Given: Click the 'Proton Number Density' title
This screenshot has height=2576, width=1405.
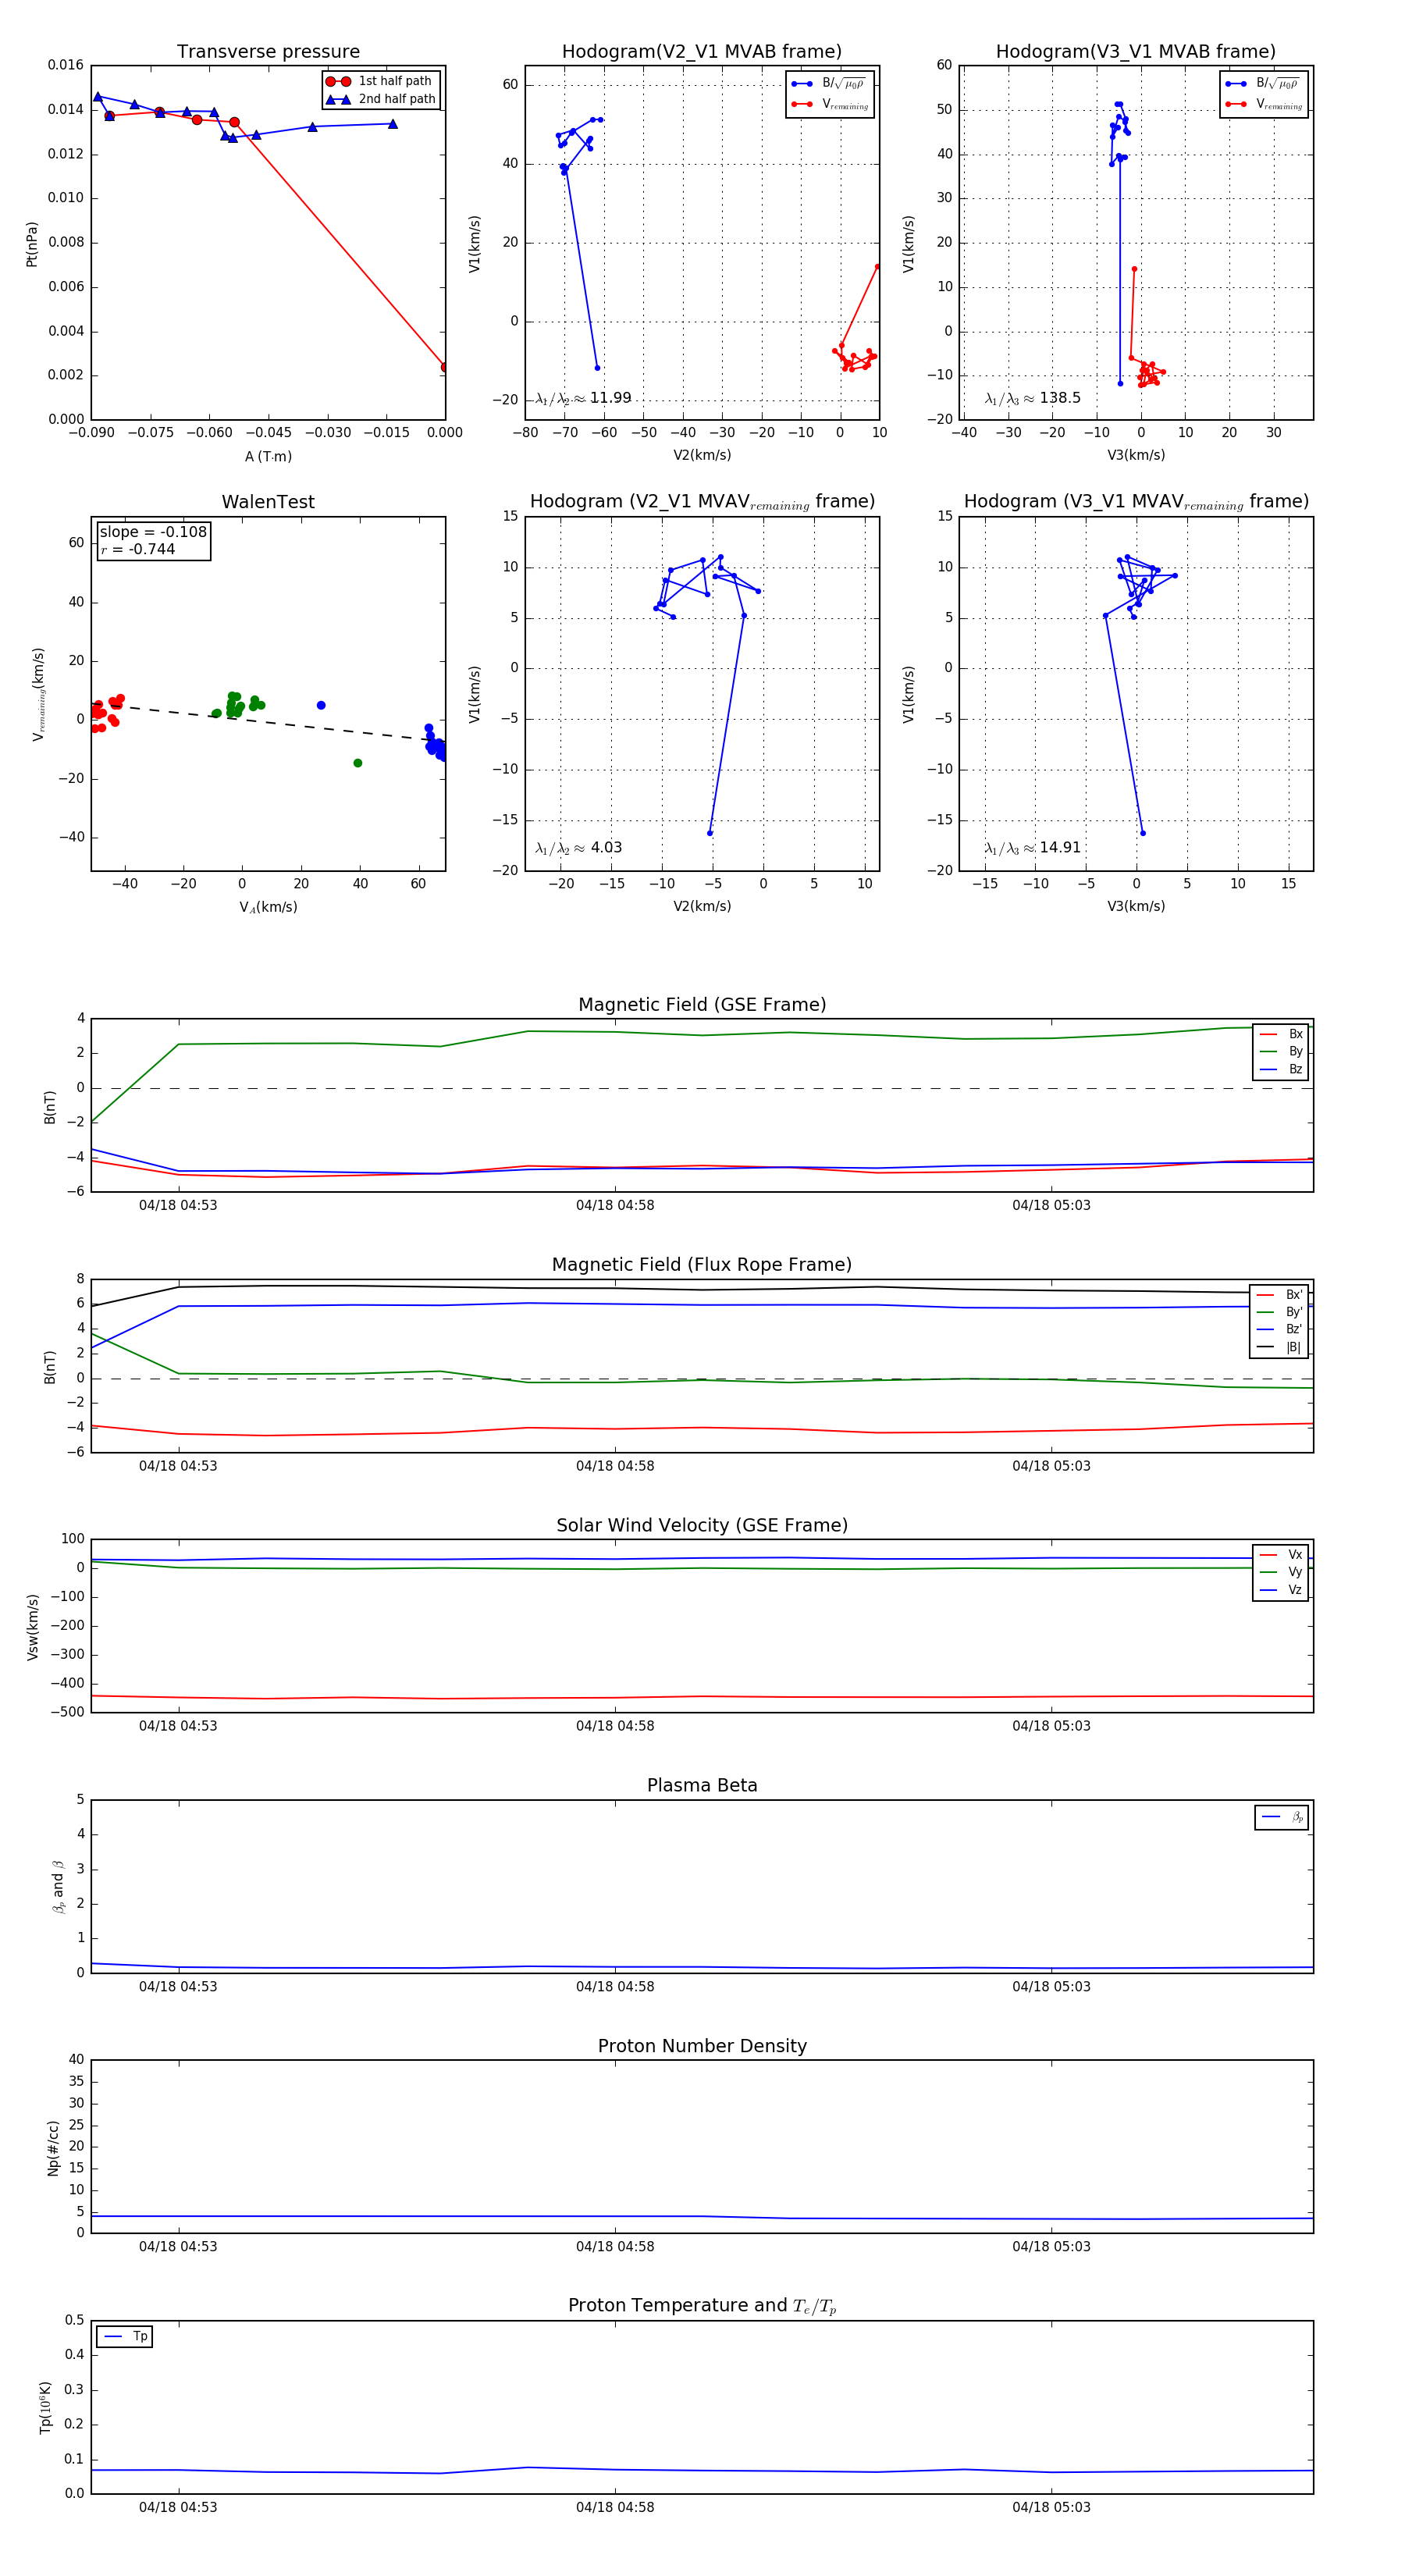Looking at the screenshot, I should pyautogui.click(x=702, y=2046).
